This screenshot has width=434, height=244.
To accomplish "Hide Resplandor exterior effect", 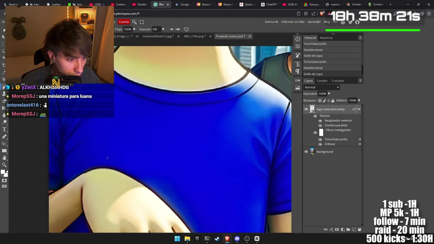I will tap(320, 121).
